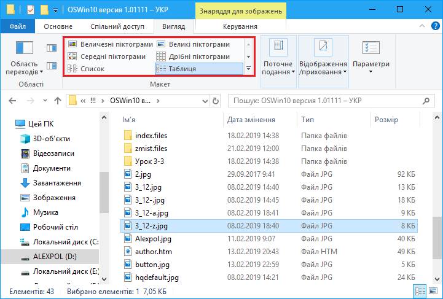Click the Forward navigation arrow
The height and width of the screenshot is (299, 443).
pos(31,101)
